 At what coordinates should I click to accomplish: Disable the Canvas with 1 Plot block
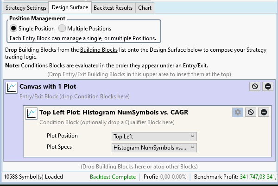point(254,86)
